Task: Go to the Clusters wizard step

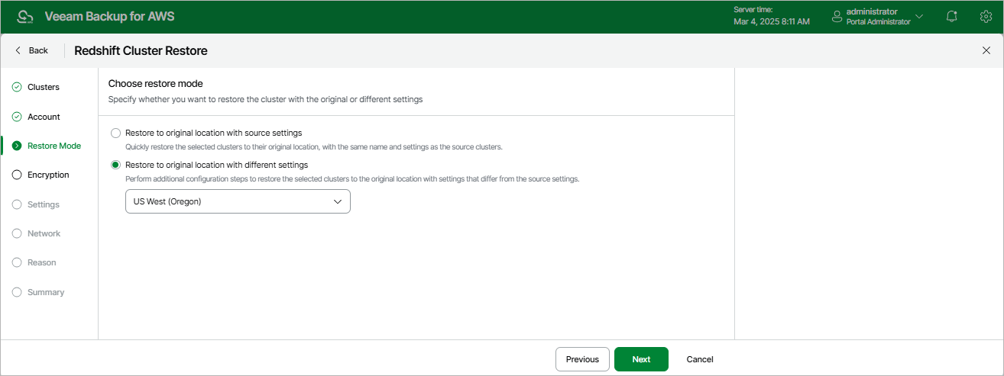Action: tap(44, 87)
